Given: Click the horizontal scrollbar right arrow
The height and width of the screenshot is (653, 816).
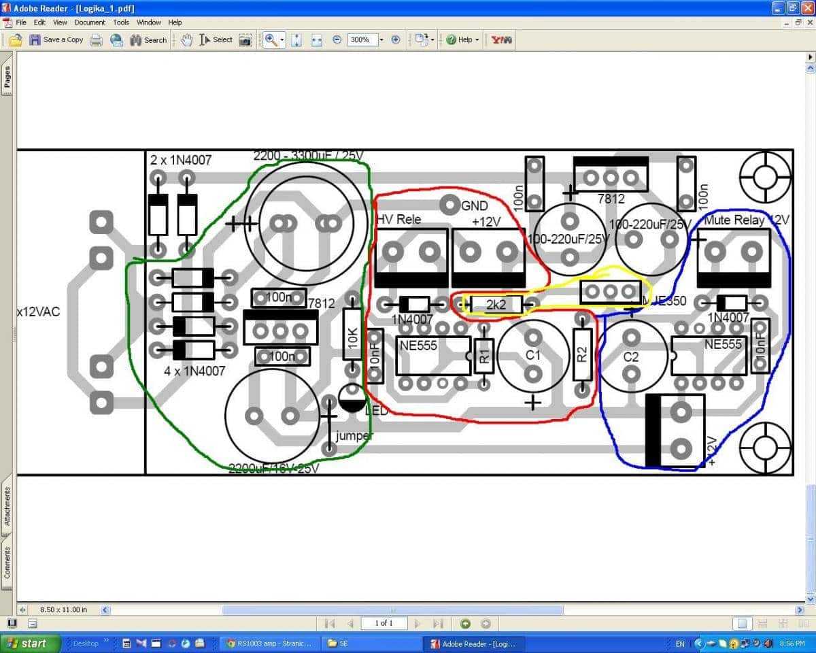Looking at the screenshot, I should [x=800, y=610].
